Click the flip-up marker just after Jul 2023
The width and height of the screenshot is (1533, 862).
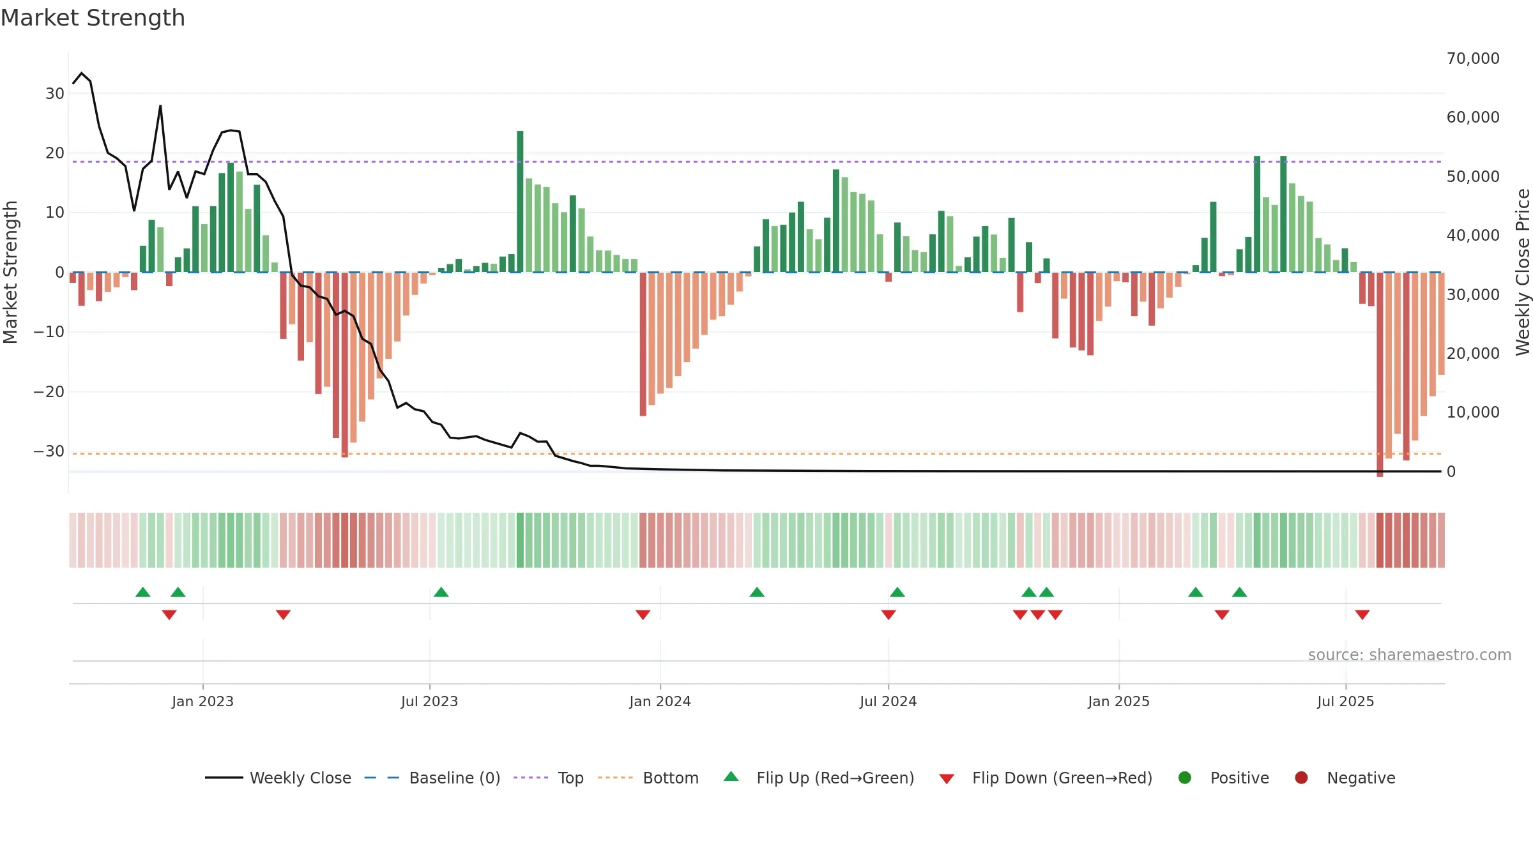441,592
